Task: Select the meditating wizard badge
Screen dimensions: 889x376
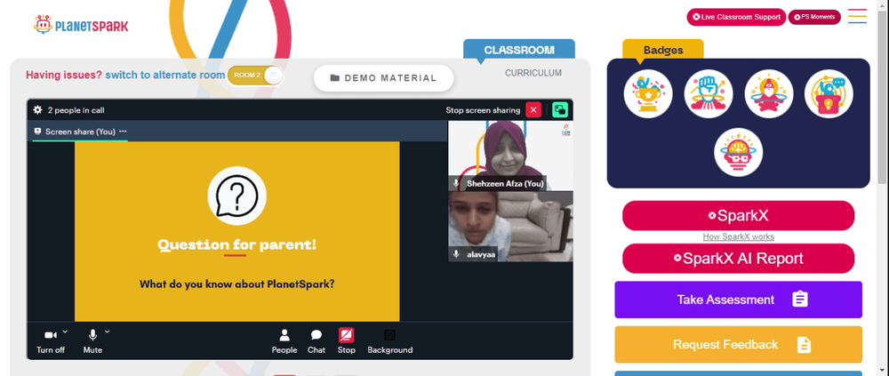Action: (x=768, y=93)
